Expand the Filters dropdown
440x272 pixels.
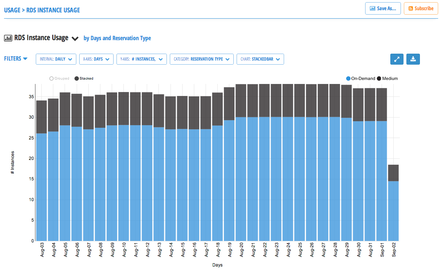click(x=16, y=58)
